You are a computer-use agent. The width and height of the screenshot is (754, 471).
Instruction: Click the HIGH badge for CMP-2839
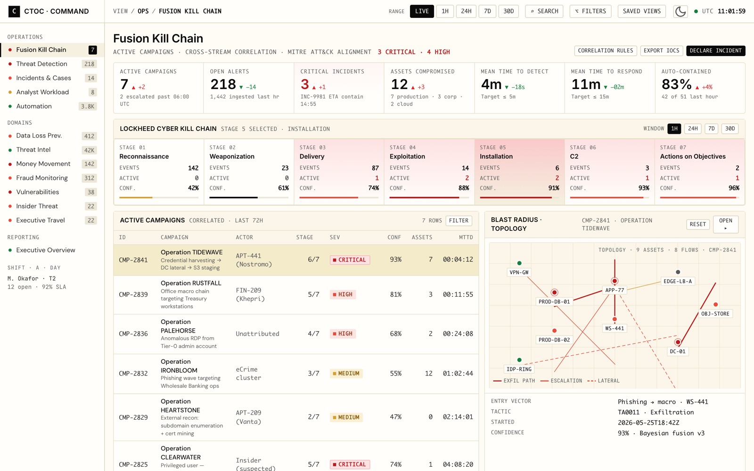tap(343, 294)
